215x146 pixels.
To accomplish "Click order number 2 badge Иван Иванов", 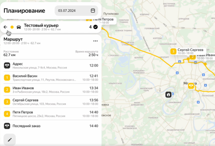I will [7, 89].
